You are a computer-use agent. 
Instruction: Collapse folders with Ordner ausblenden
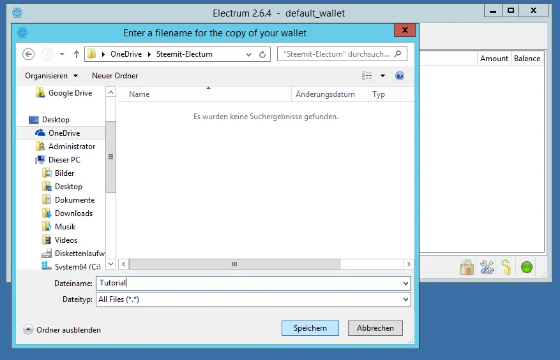pos(62,329)
